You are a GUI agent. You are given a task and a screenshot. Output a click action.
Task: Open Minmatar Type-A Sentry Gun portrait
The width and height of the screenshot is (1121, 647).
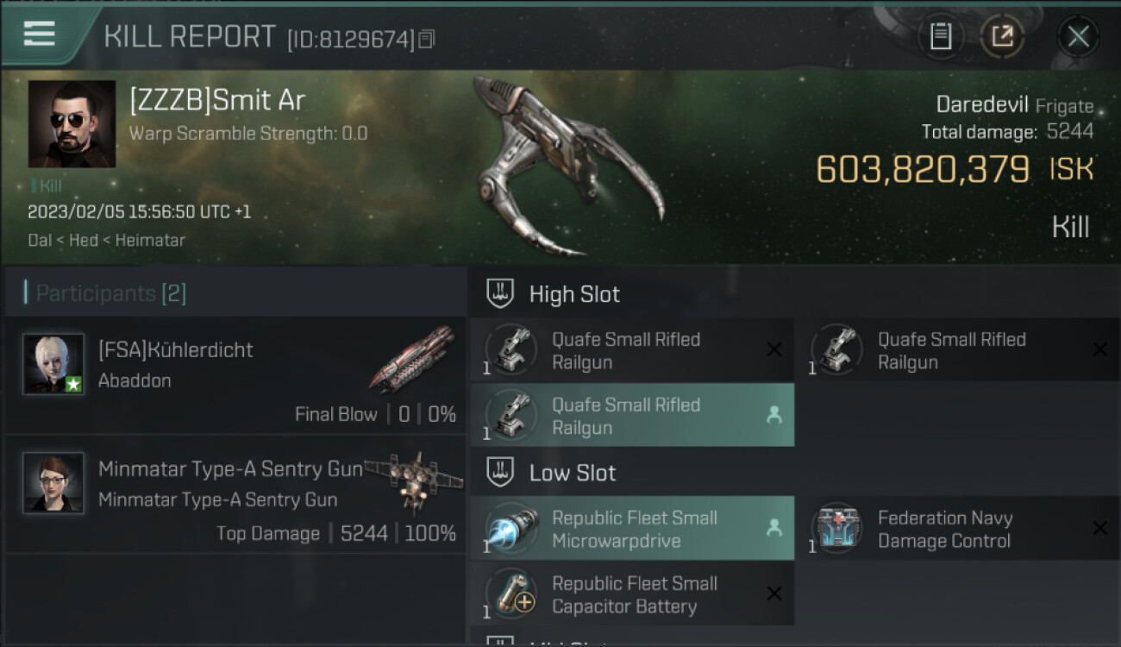(x=53, y=483)
